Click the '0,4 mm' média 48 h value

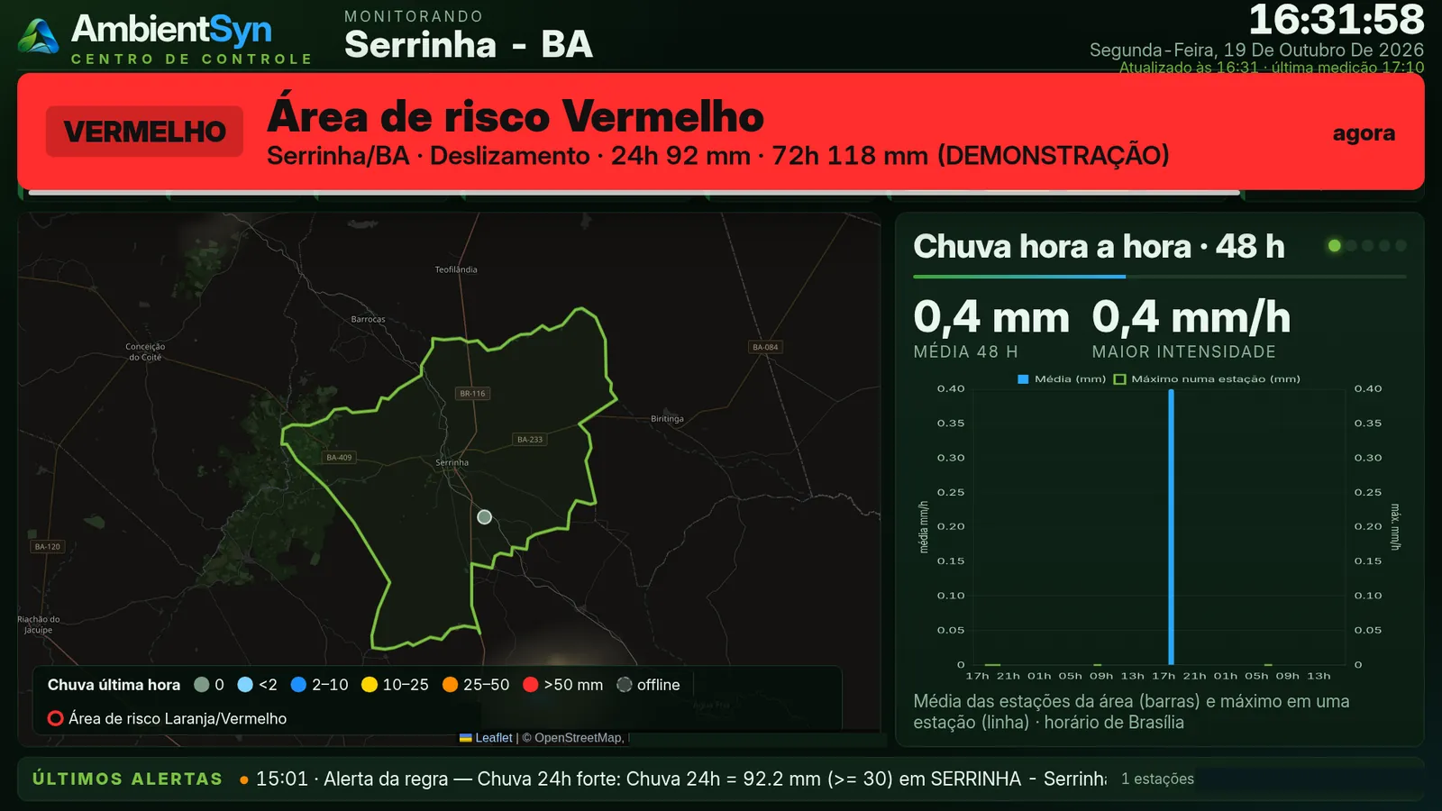click(991, 317)
